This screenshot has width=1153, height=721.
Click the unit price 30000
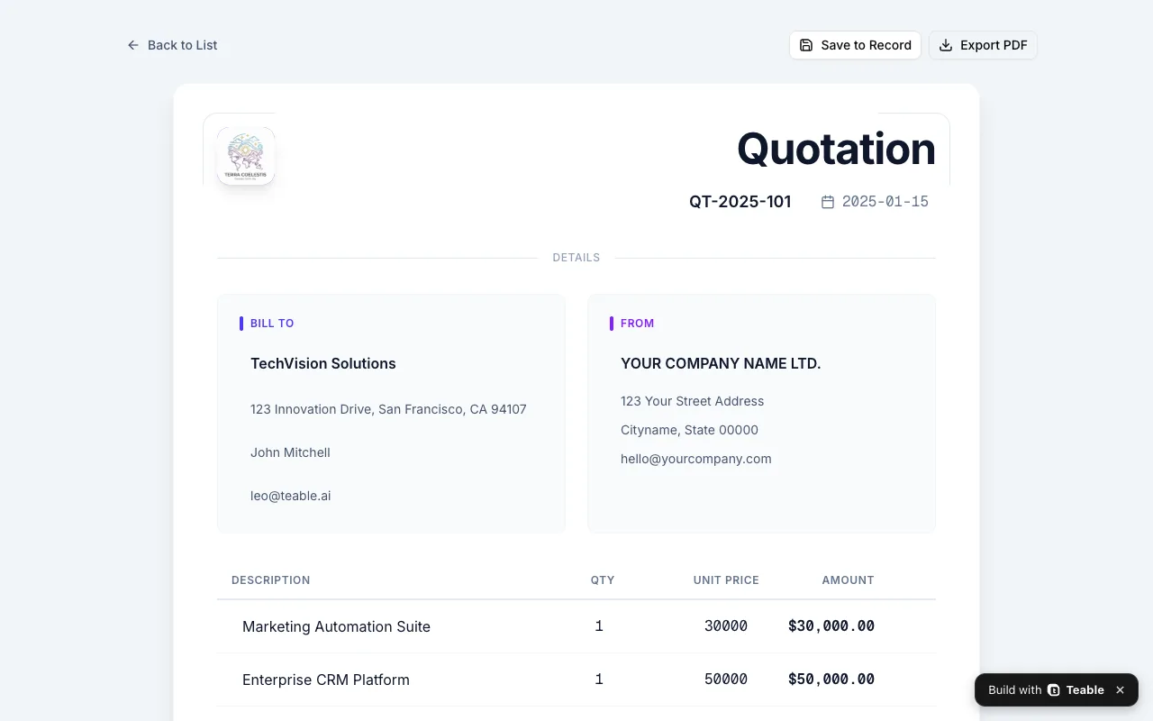coord(726,626)
